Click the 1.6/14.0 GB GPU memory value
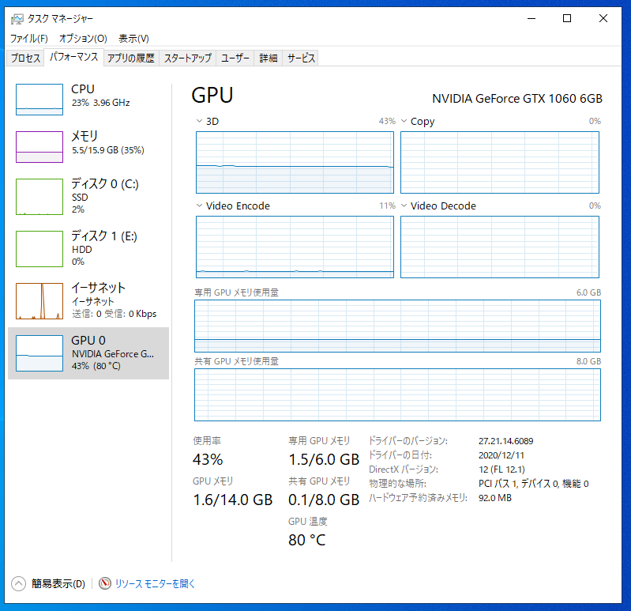This screenshot has width=631, height=611. [x=233, y=500]
